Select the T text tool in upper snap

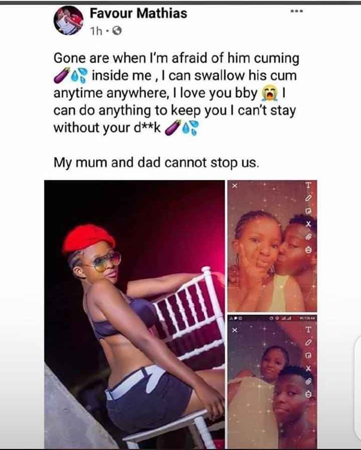coord(308,185)
